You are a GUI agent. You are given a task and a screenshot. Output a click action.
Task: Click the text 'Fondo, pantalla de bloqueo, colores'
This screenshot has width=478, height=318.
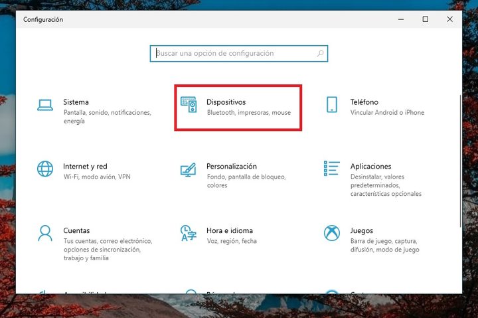point(246,181)
